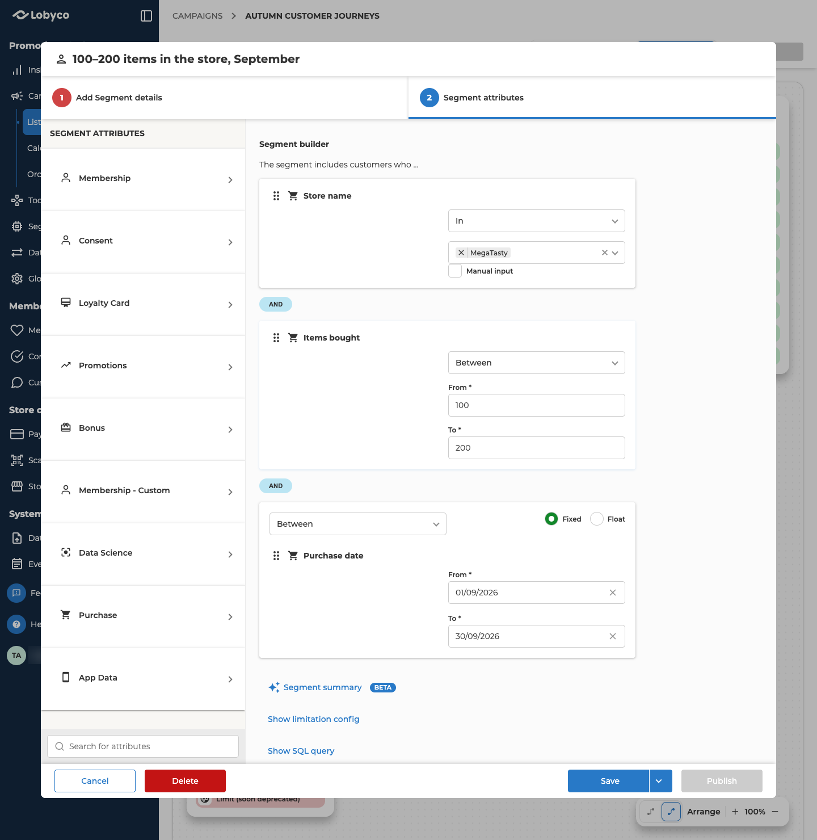This screenshot has height=840, width=817.
Task: Expand the Loyalty Card attribute group
Action: tap(143, 304)
